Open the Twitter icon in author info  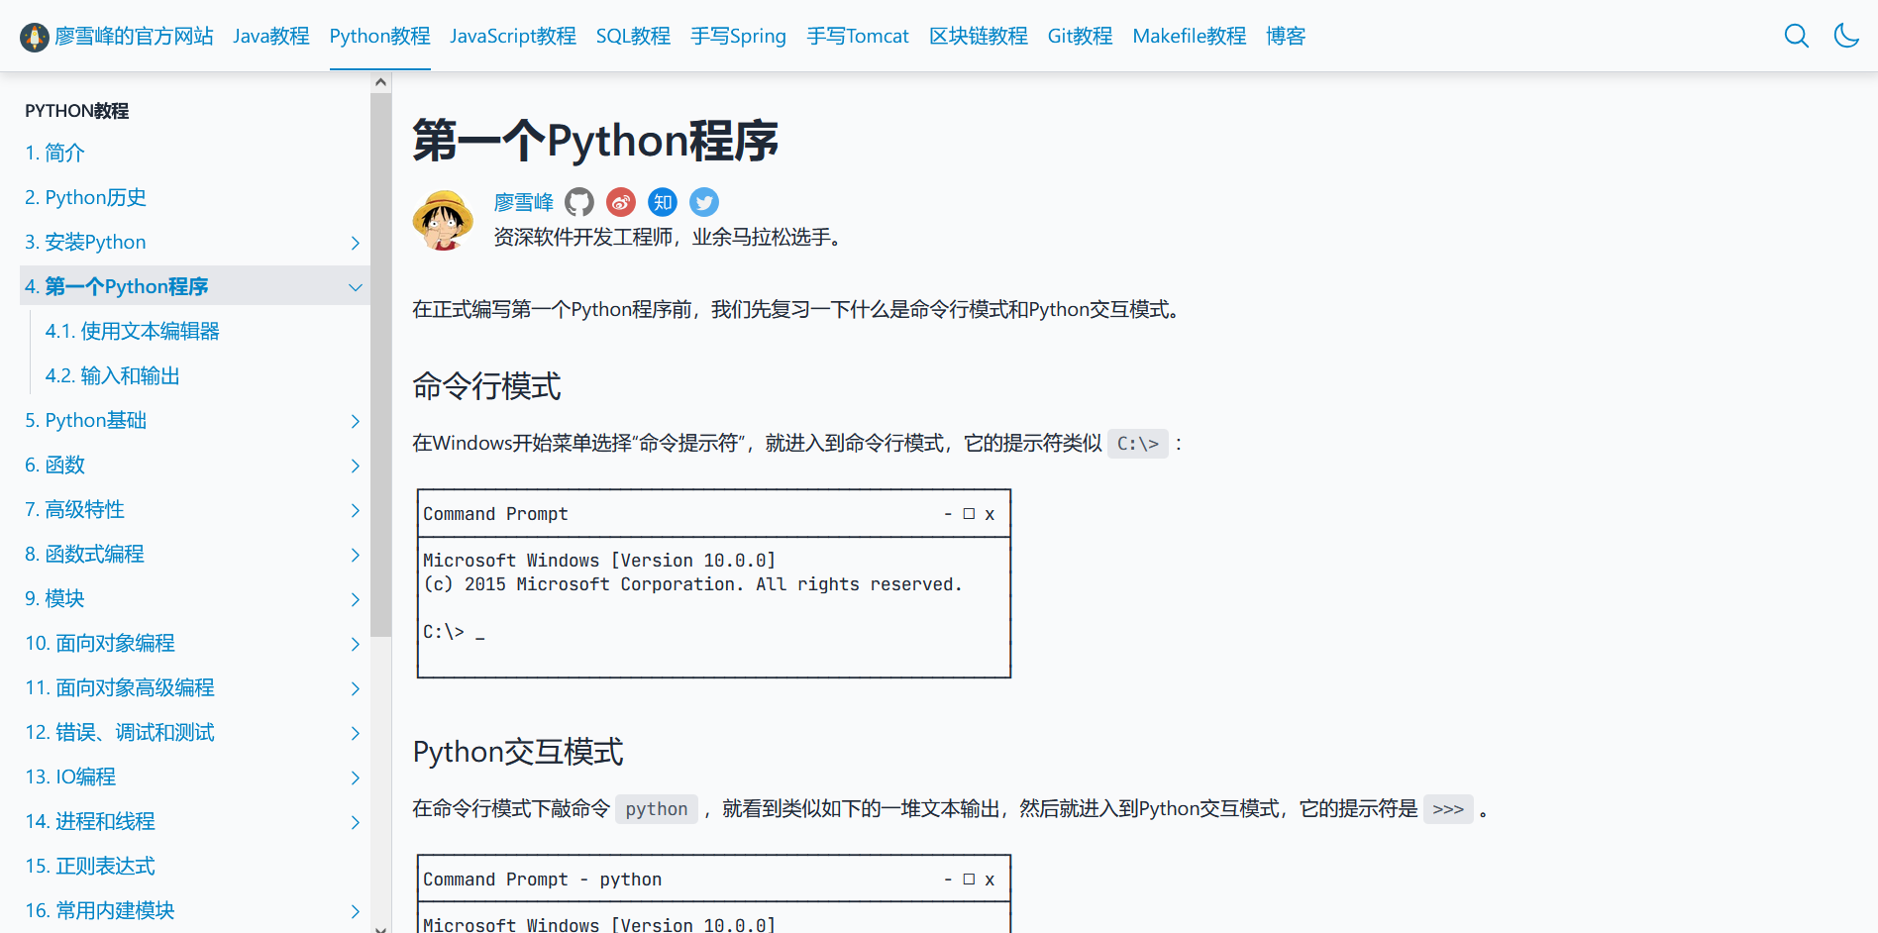tap(703, 202)
